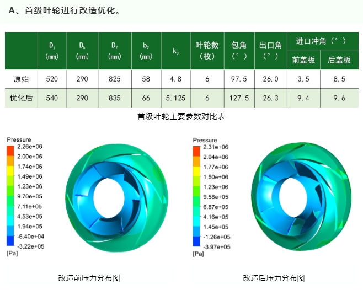Click the 改造前压力分布图 caption
This screenshot has width=363, height=290.
tap(89, 278)
